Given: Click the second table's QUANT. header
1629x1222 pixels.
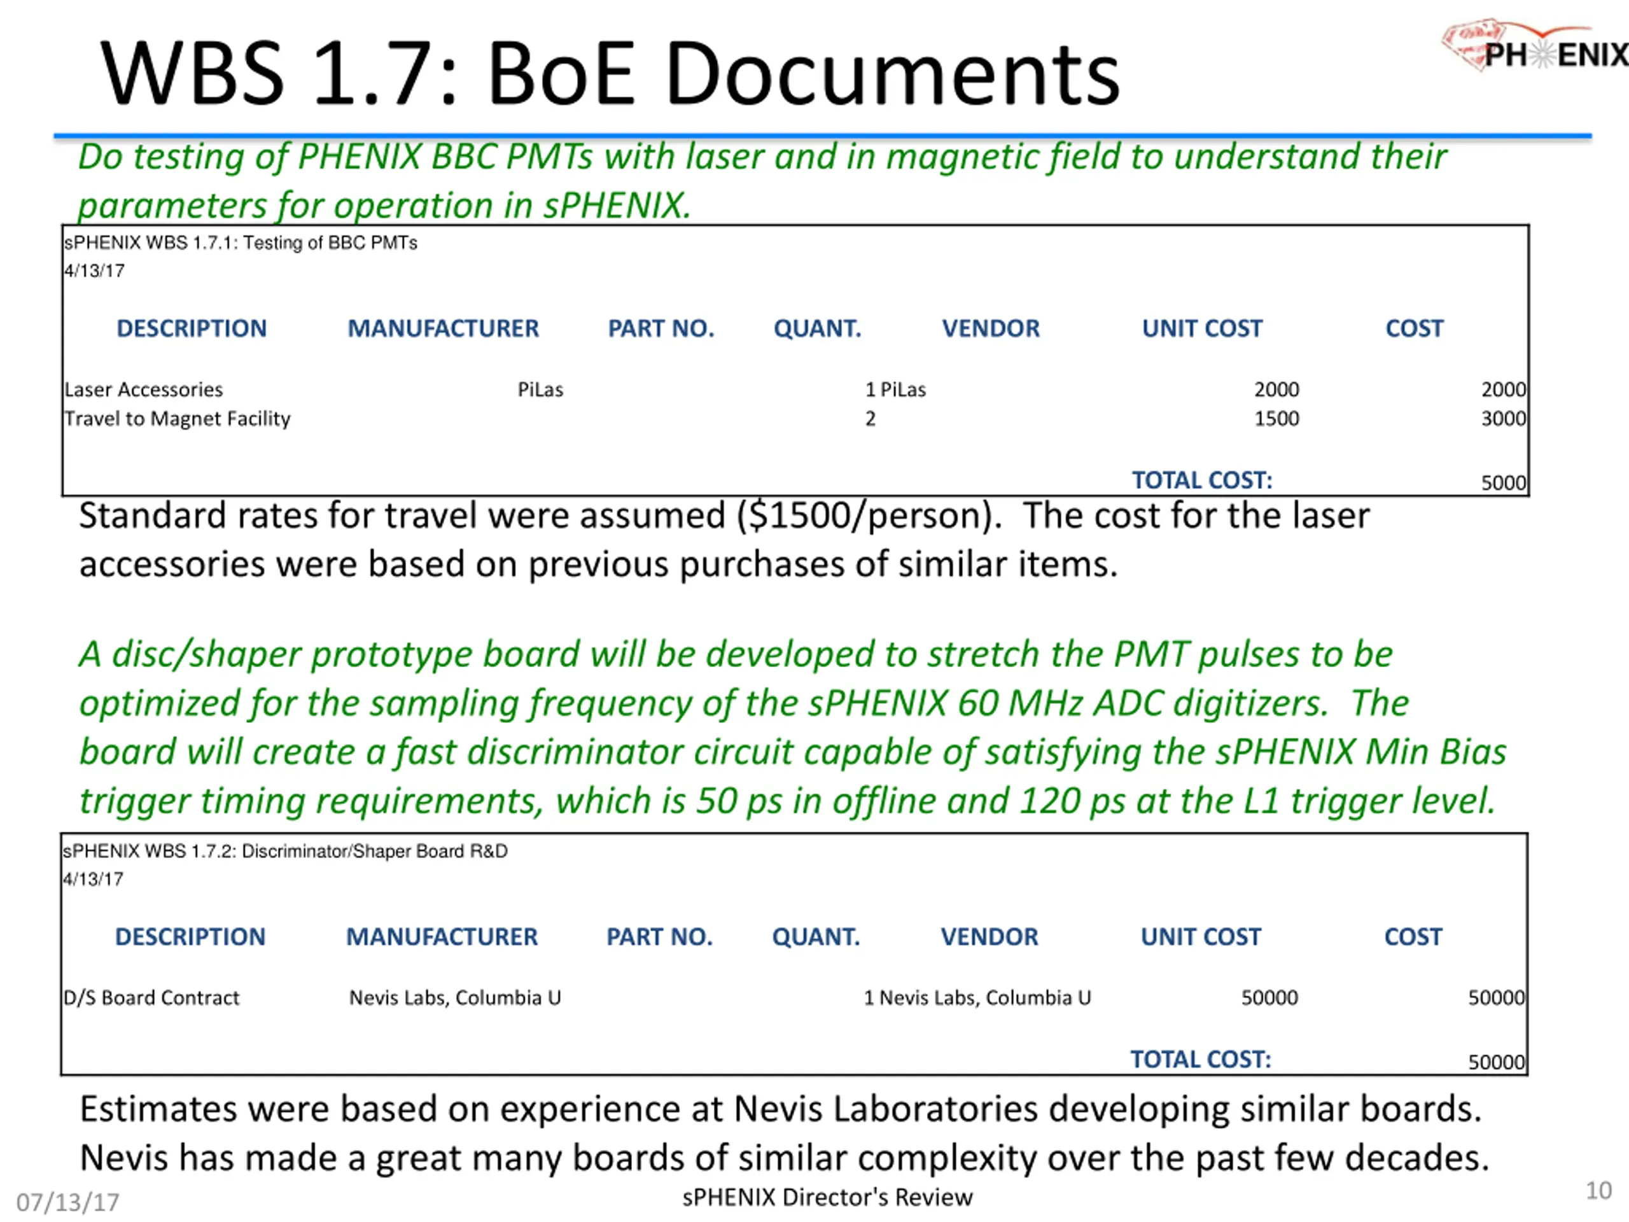Looking at the screenshot, I should [x=816, y=937].
